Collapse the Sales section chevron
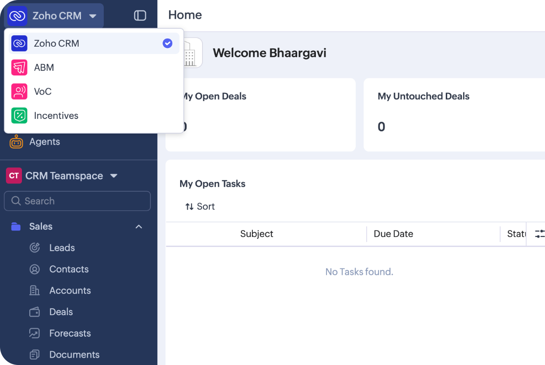545x365 pixels. (139, 227)
